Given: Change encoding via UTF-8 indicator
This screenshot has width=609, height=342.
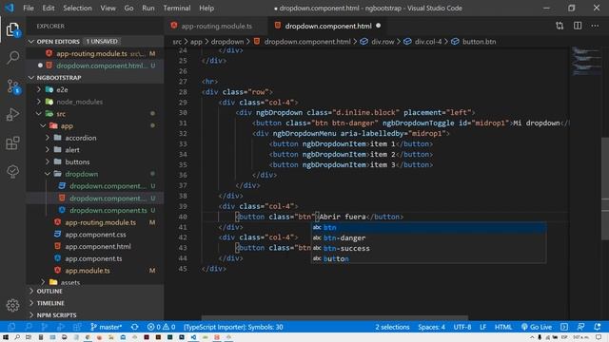Looking at the screenshot, I should (462, 327).
